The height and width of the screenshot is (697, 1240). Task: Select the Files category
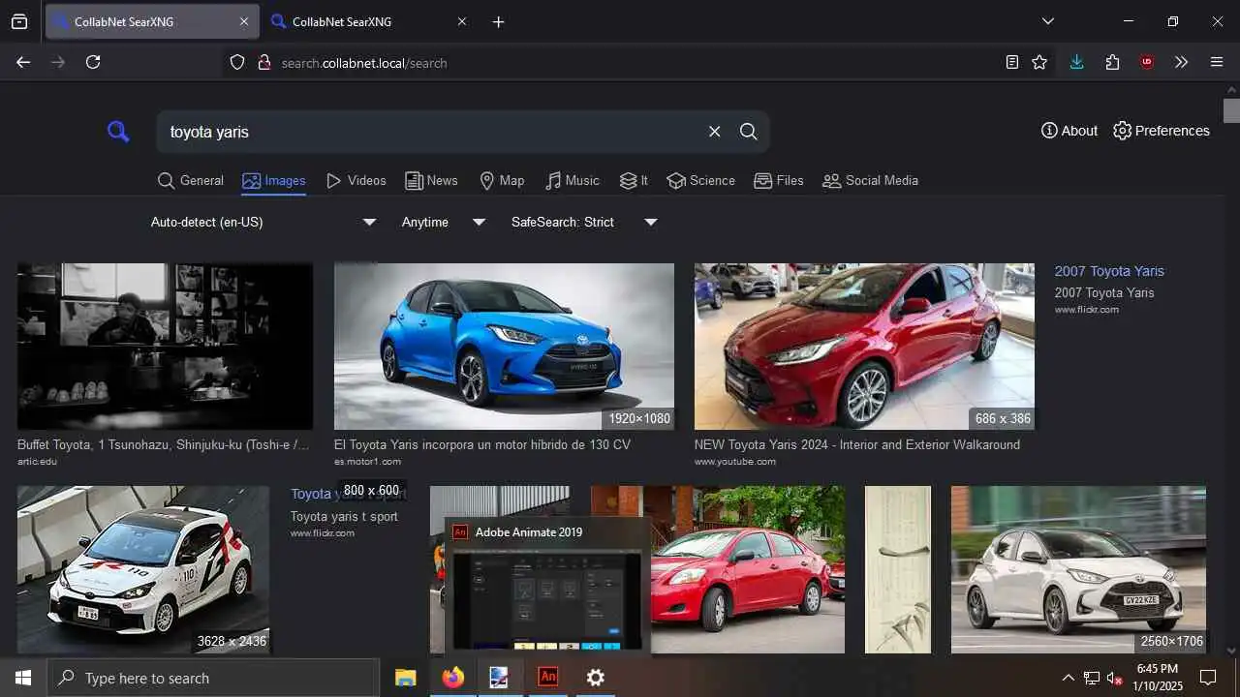779,180
